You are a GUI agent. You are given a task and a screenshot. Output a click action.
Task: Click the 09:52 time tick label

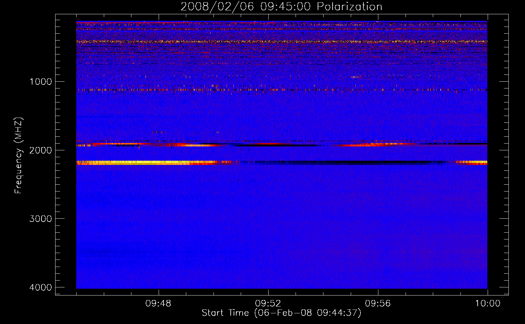(268, 304)
